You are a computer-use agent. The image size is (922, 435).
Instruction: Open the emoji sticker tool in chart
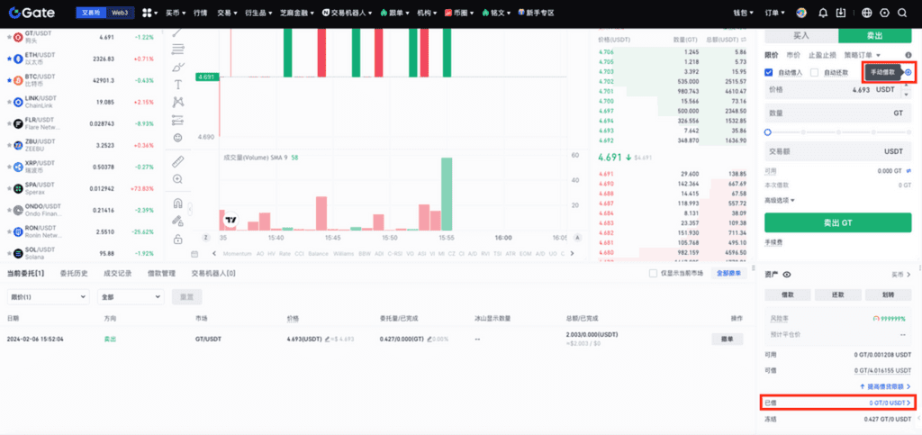178,137
